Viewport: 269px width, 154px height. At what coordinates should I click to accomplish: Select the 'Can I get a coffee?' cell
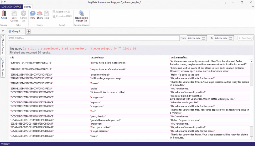pos(101,127)
